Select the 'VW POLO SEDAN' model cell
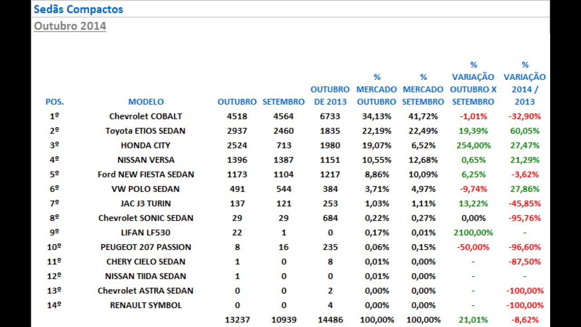 pyautogui.click(x=146, y=189)
